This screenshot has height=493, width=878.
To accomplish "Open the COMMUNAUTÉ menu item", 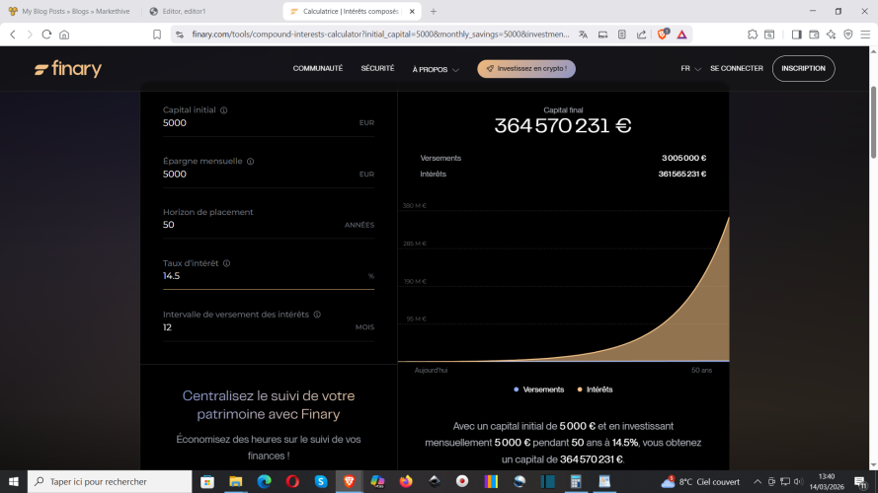I will point(318,69).
